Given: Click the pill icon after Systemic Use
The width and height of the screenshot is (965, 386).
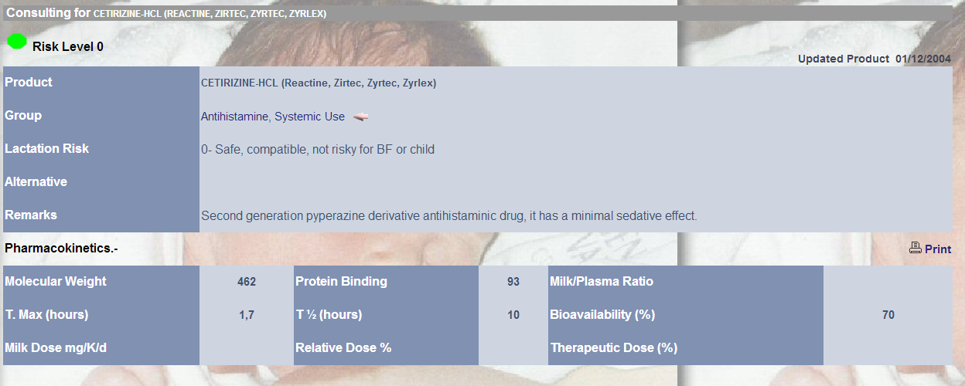Looking at the screenshot, I should click(x=360, y=117).
